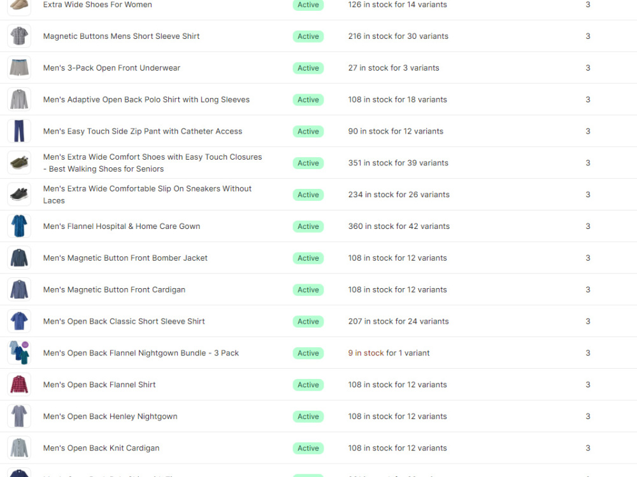The image size is (637, 477).
Task: Select '9 in stock for 1 variant' text
Action: coord(389,352)
